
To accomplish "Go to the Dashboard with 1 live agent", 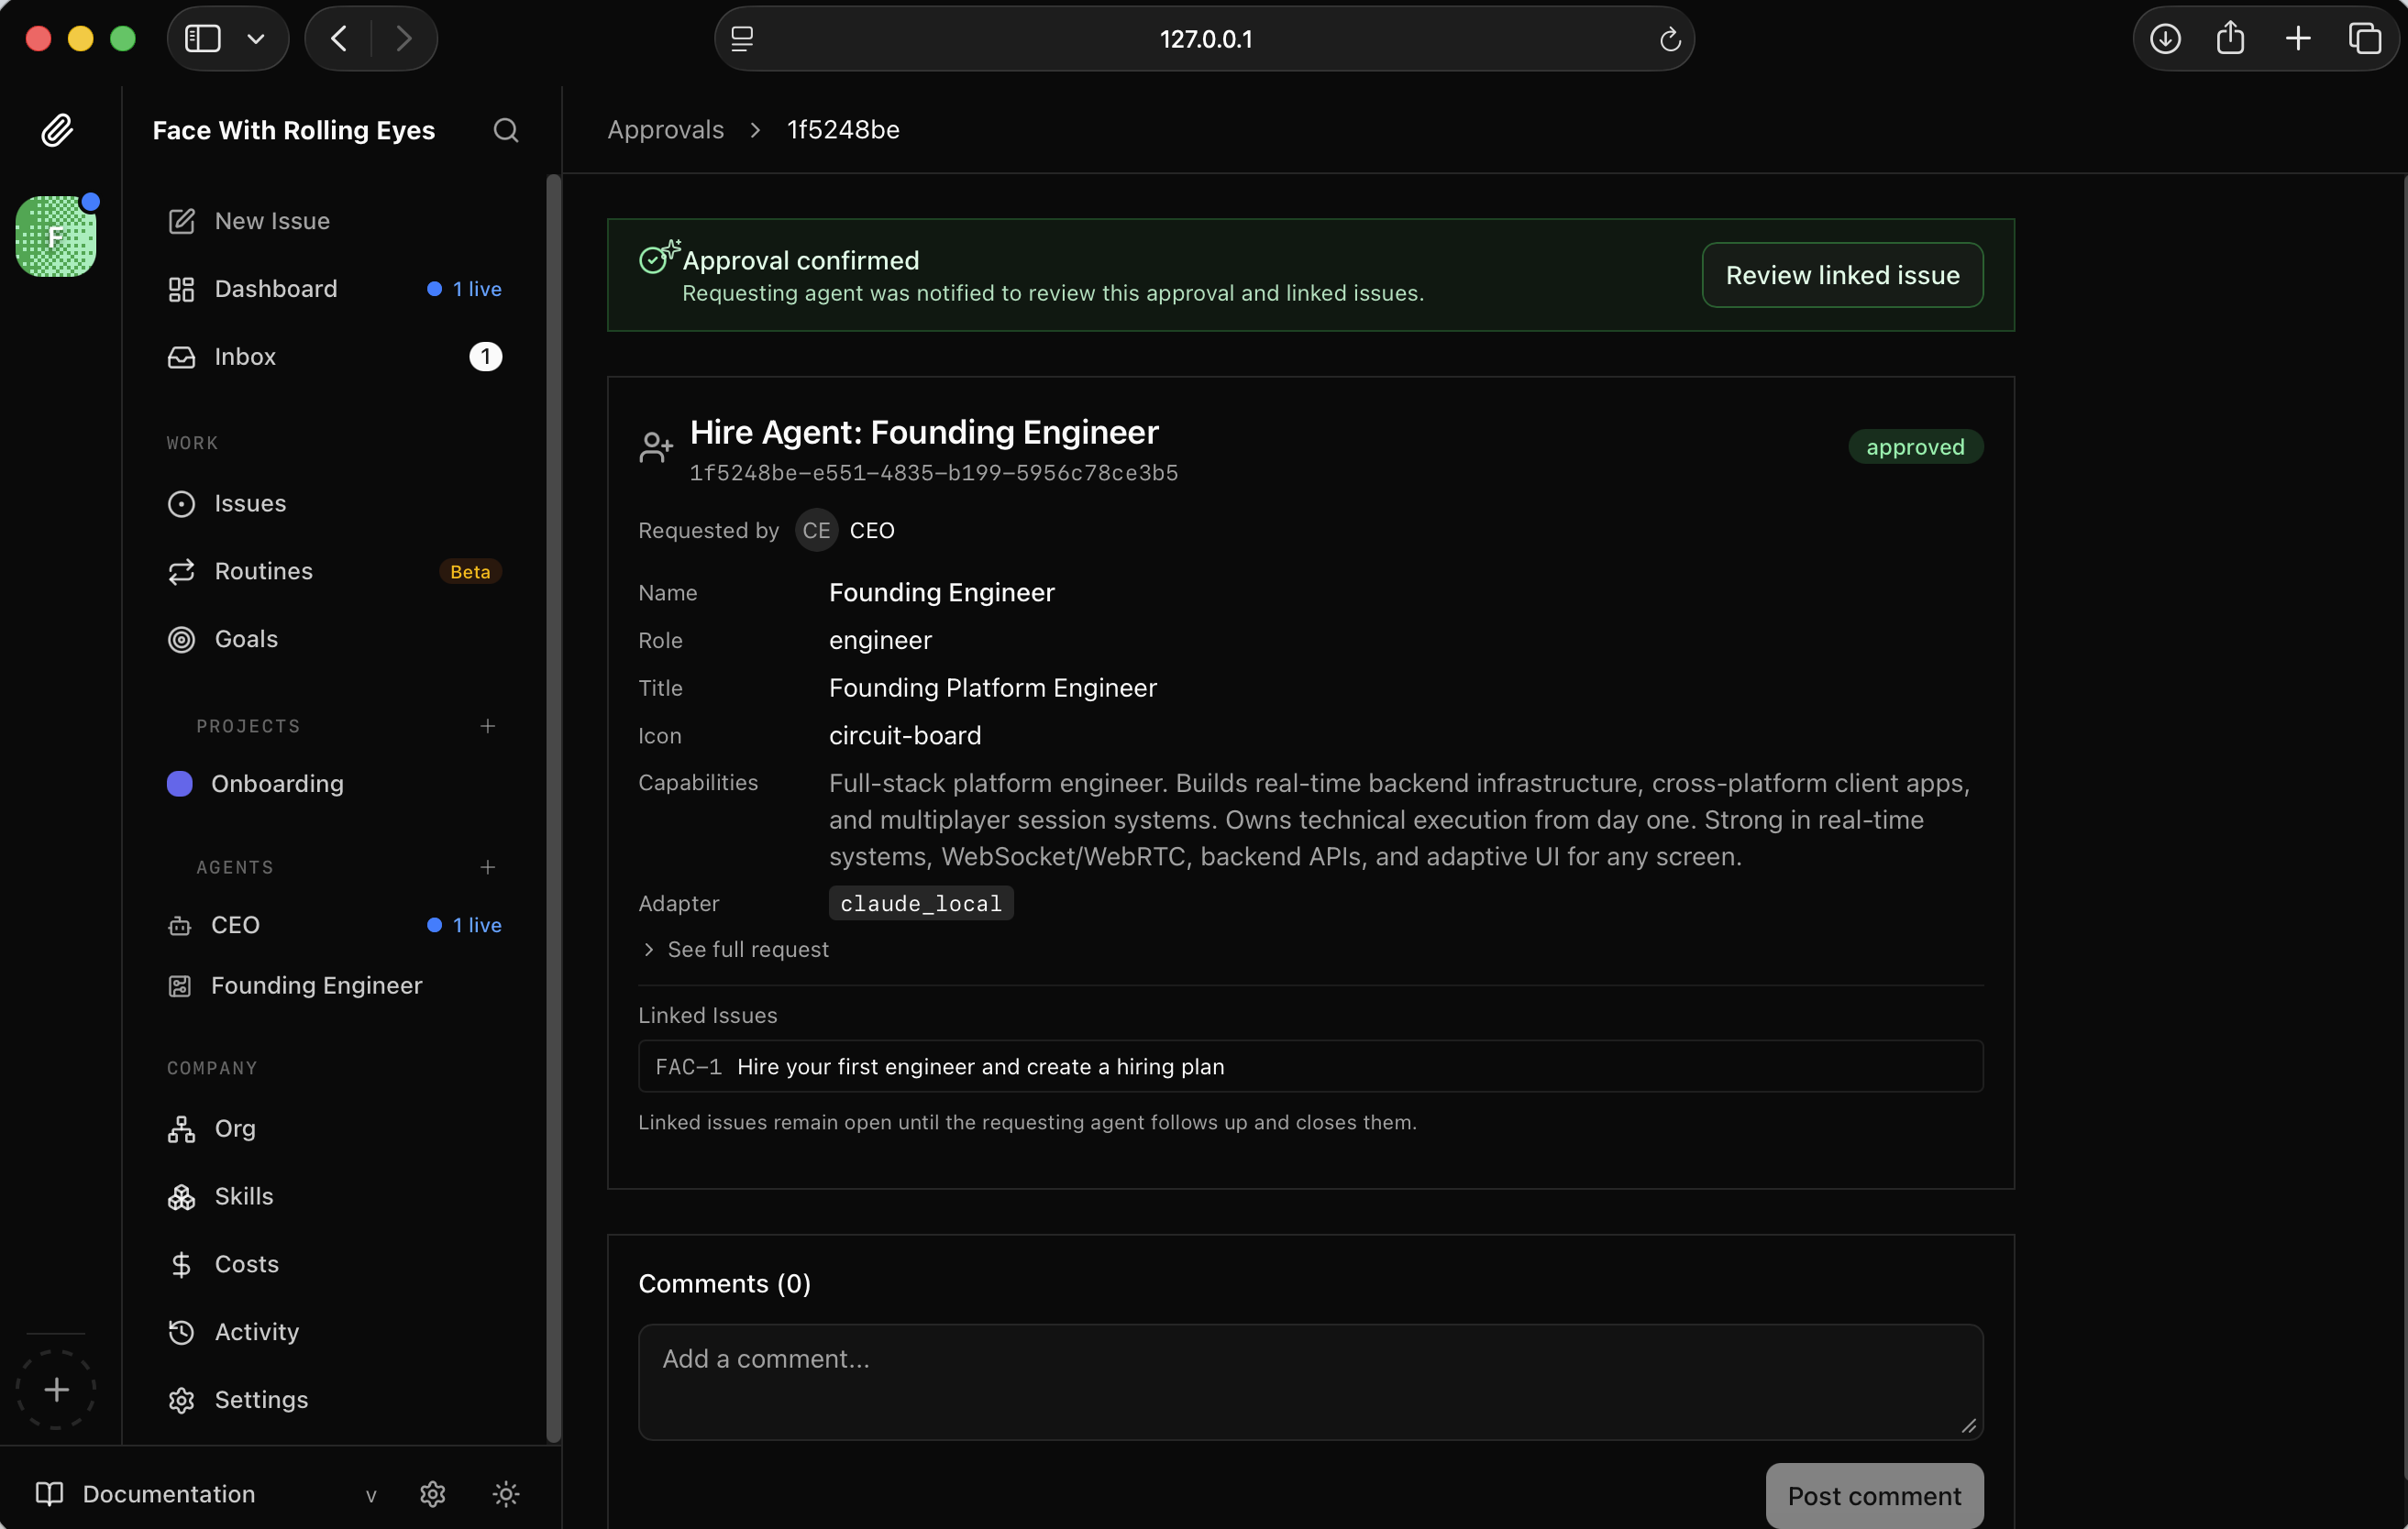I will tap(275, 289).
